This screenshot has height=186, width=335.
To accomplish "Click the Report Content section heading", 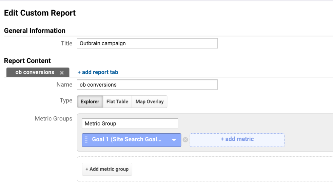I will [27, 61].
